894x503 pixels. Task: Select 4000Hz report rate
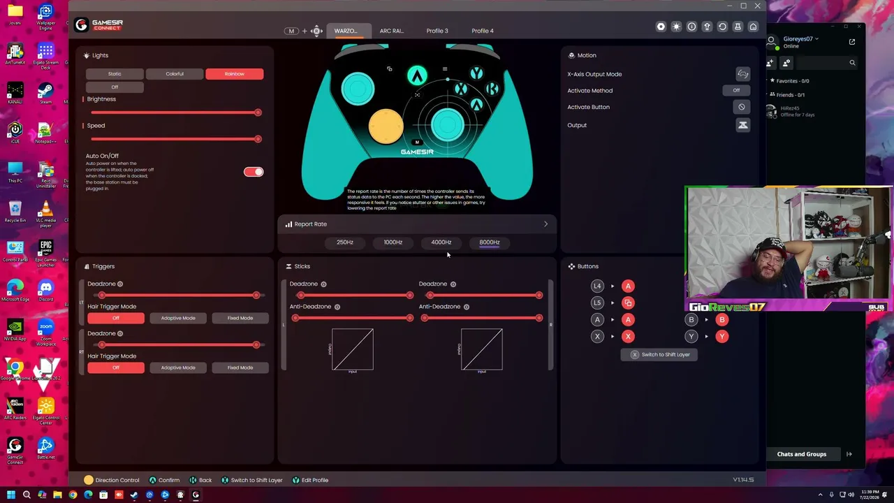[441, 242]
